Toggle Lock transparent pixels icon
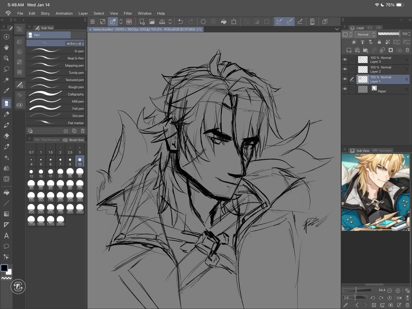Screen dimensions: 412x309 tap(387, 42)
